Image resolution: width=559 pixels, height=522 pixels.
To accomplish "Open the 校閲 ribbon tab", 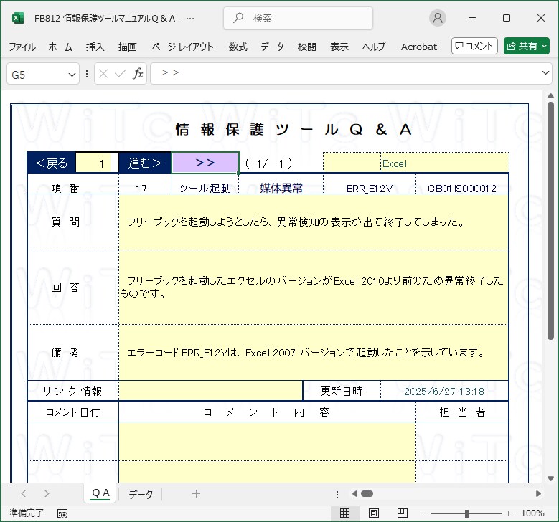I will pos(306,47).
